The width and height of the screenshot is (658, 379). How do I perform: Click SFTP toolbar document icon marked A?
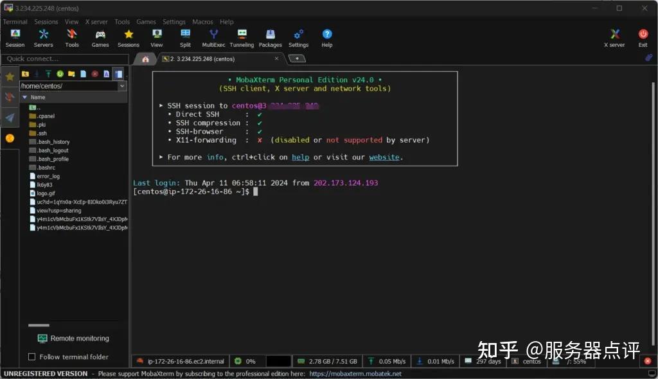point(106,74)
